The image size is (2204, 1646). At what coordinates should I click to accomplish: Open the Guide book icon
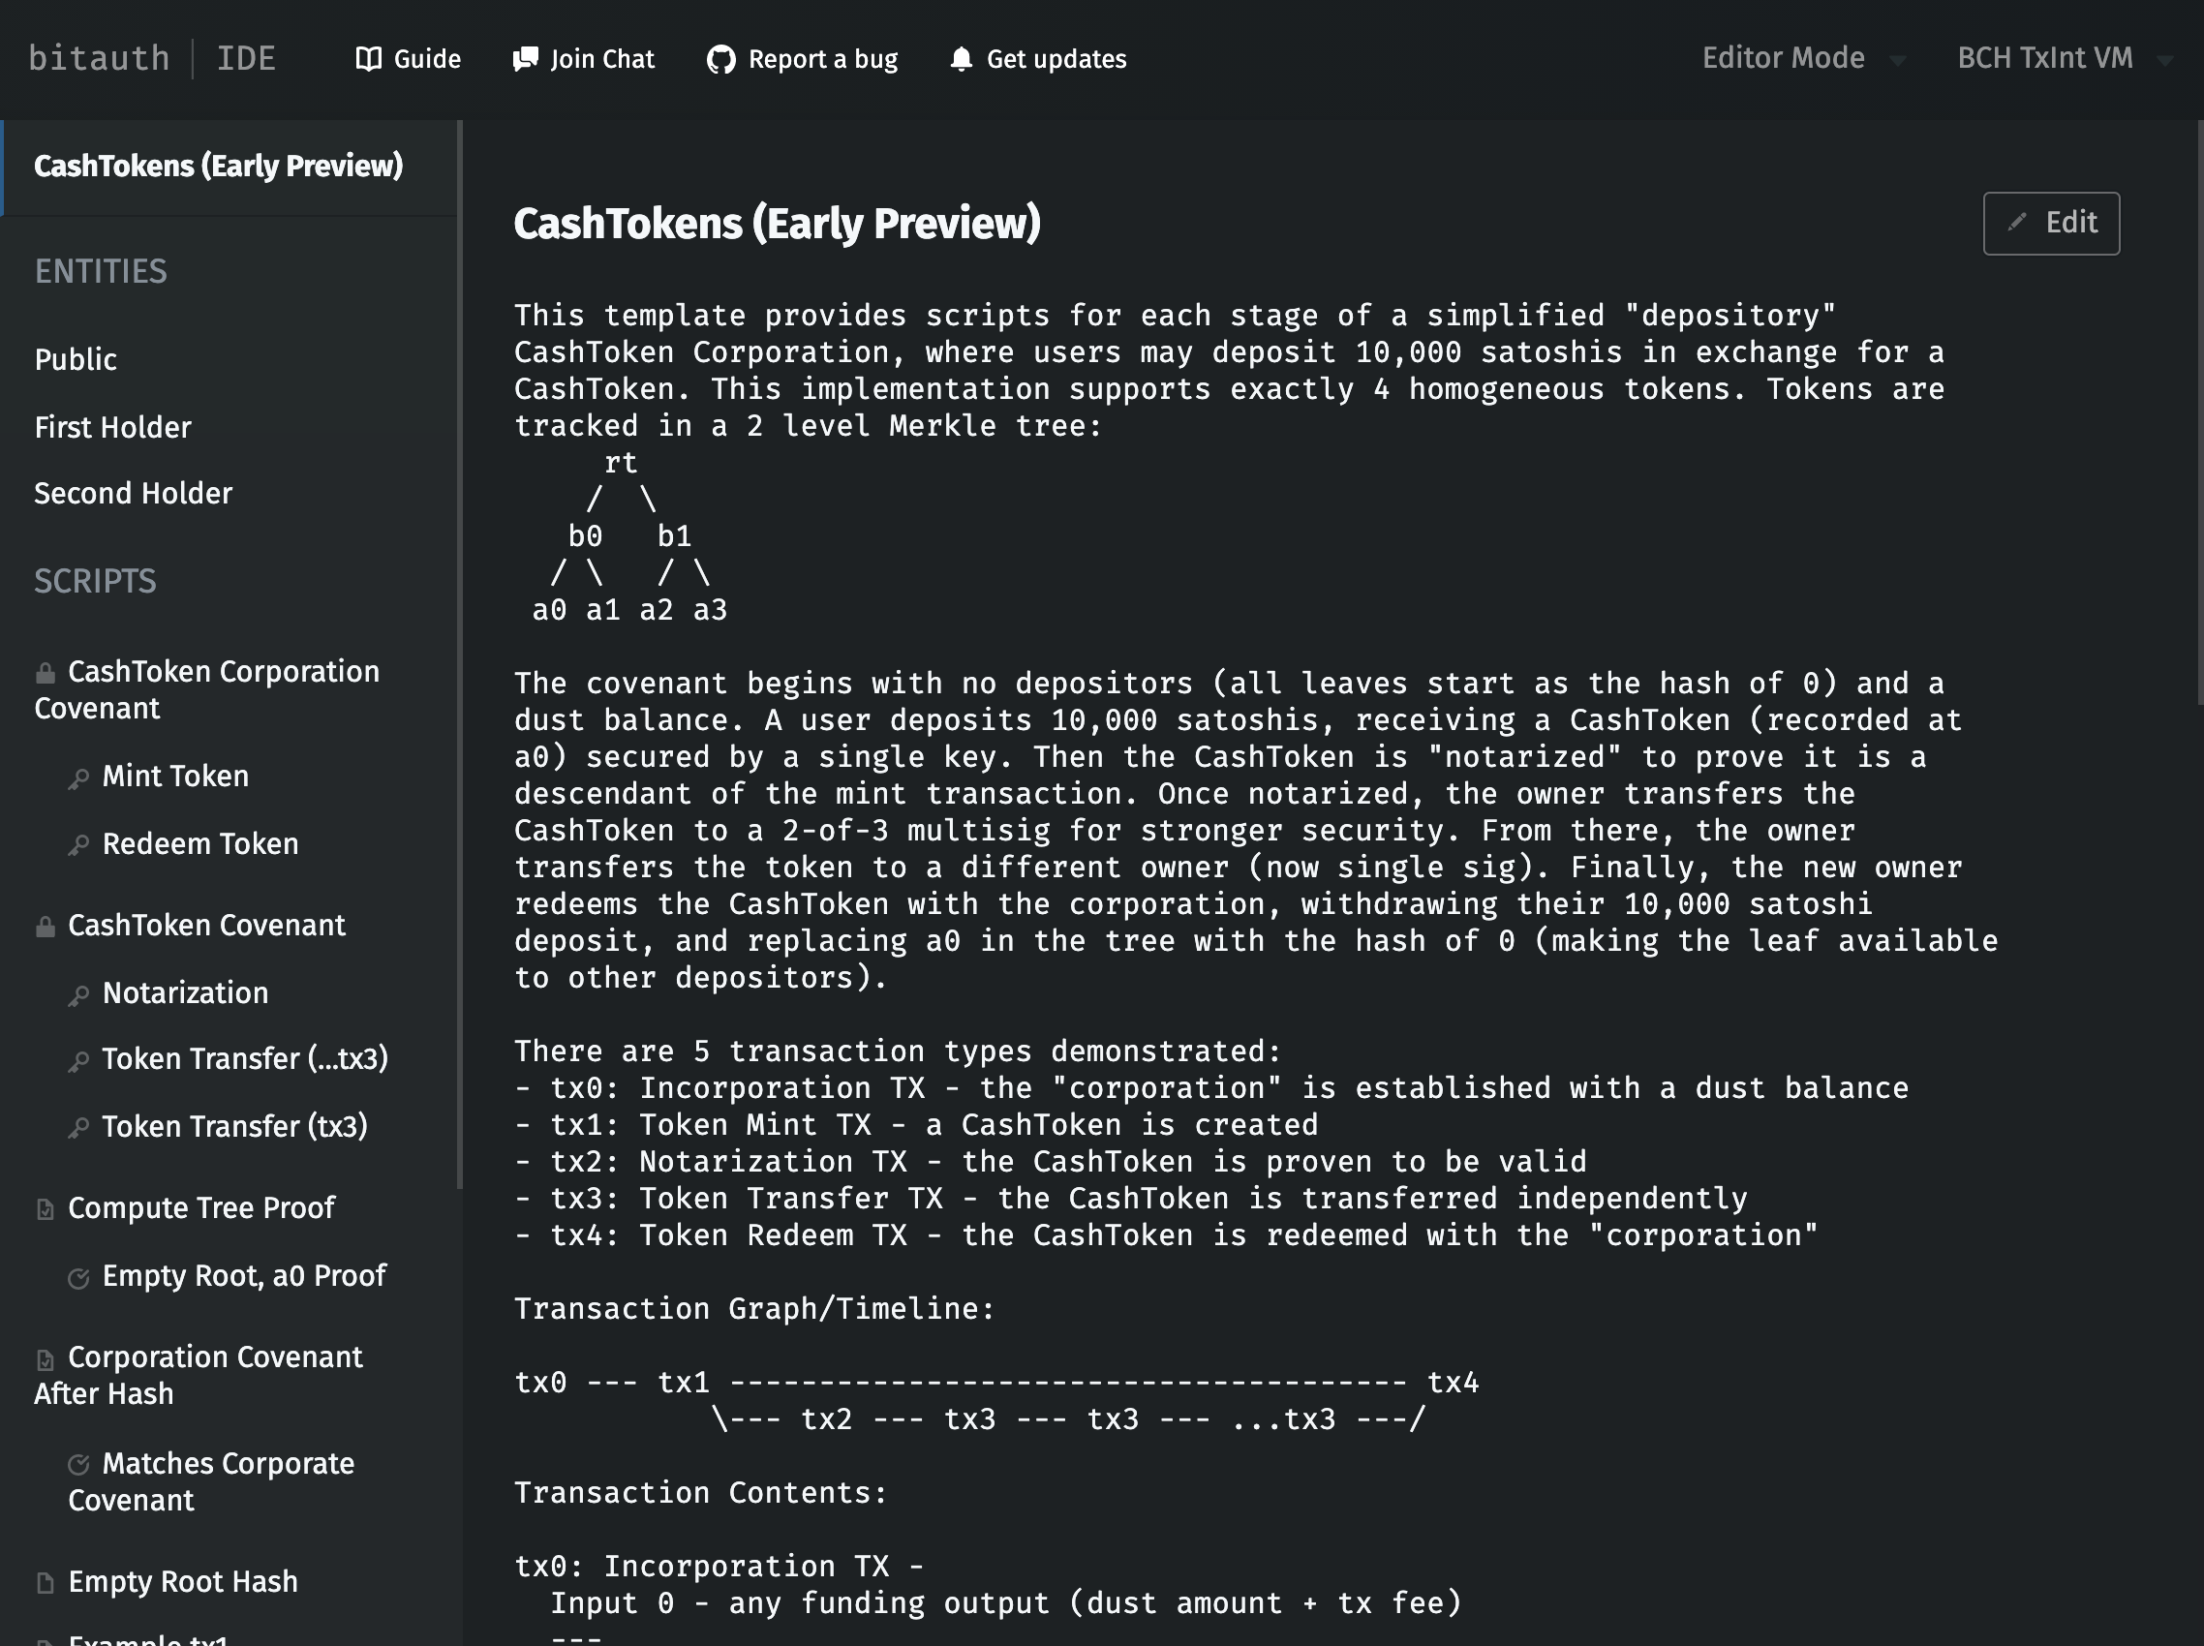pos(369,59)
